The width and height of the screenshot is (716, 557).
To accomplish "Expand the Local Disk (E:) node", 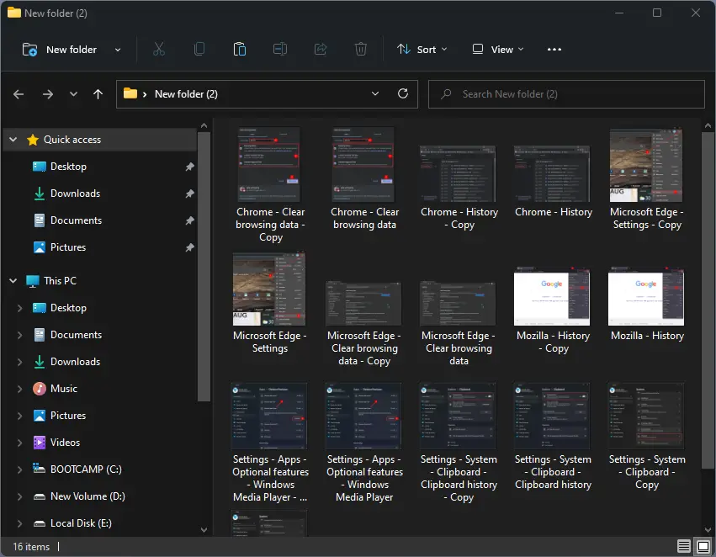I will tap(19, 523).
